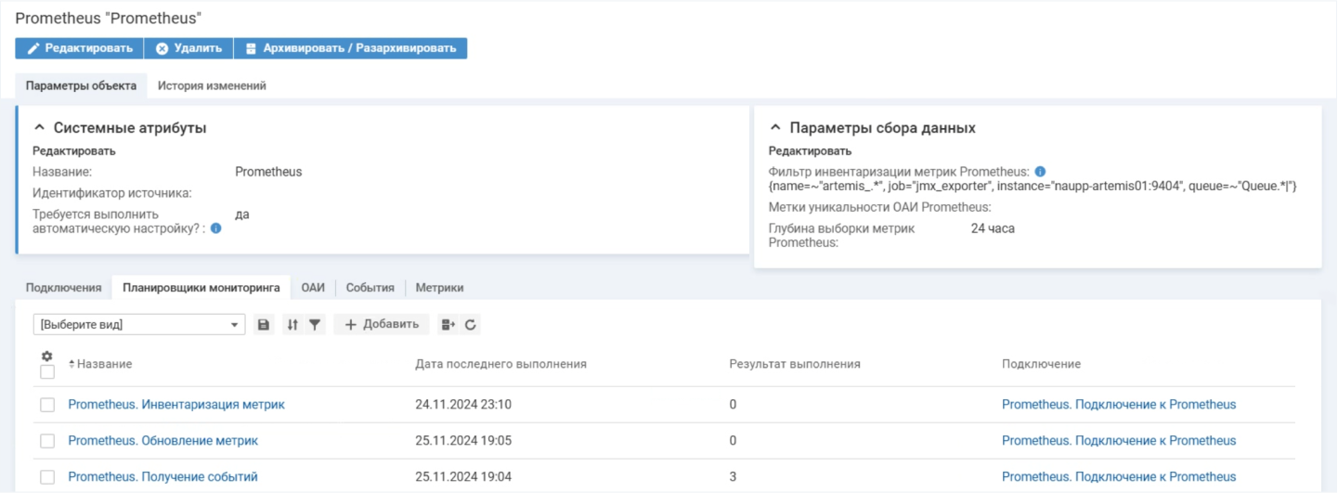
Task: Toggle the select-all header checkbox
Action: pos(47,372)
